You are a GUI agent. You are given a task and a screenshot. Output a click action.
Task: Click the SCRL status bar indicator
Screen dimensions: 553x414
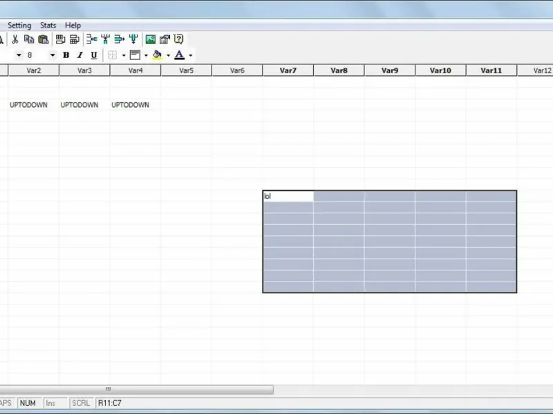[x=81, y=403]
